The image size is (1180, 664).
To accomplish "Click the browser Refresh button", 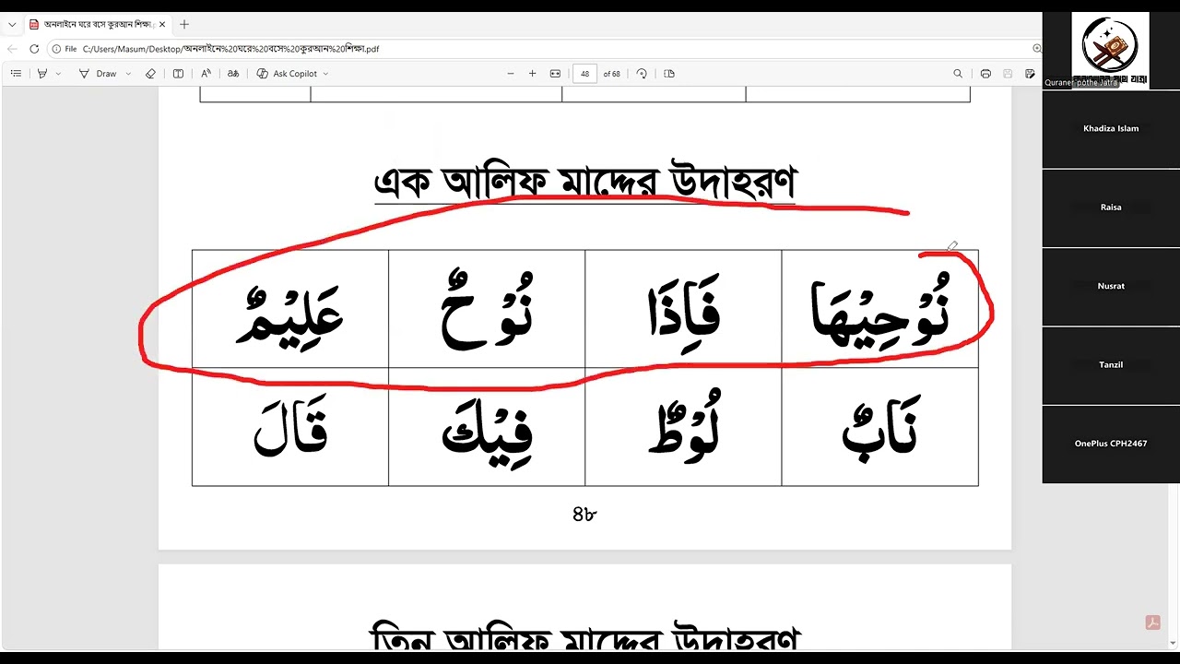I will coord(34,49).
